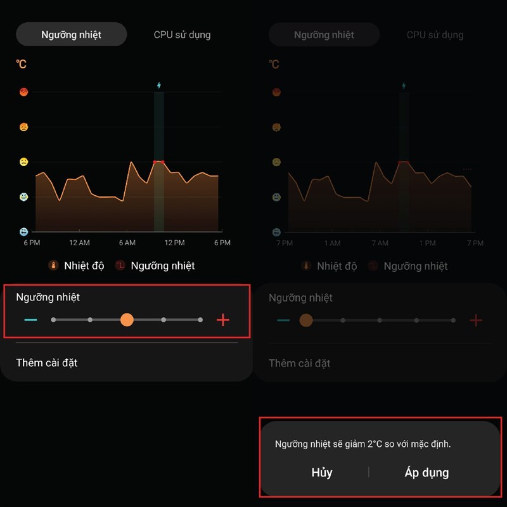Set left slider to second dot
The width and height of the screenshot is (507, 507).
pos(90,320)
